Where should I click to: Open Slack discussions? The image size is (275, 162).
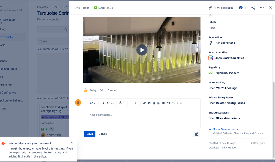pyautogui.click(x=224, y=118)
